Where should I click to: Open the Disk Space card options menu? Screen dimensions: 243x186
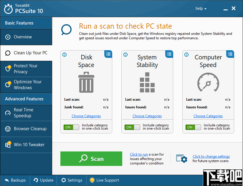point(108,54)
